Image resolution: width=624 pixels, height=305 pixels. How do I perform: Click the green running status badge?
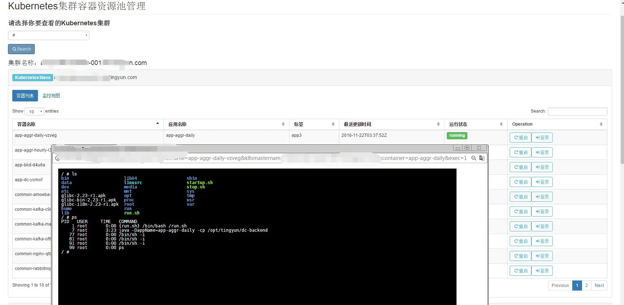pyautogui.click(x=457, y=136)
